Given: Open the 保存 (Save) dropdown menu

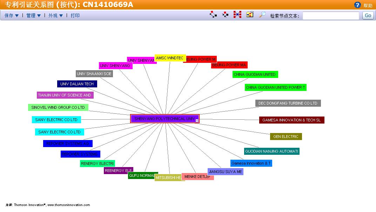Looking at the screenshot, I should (x=12, y=15).
